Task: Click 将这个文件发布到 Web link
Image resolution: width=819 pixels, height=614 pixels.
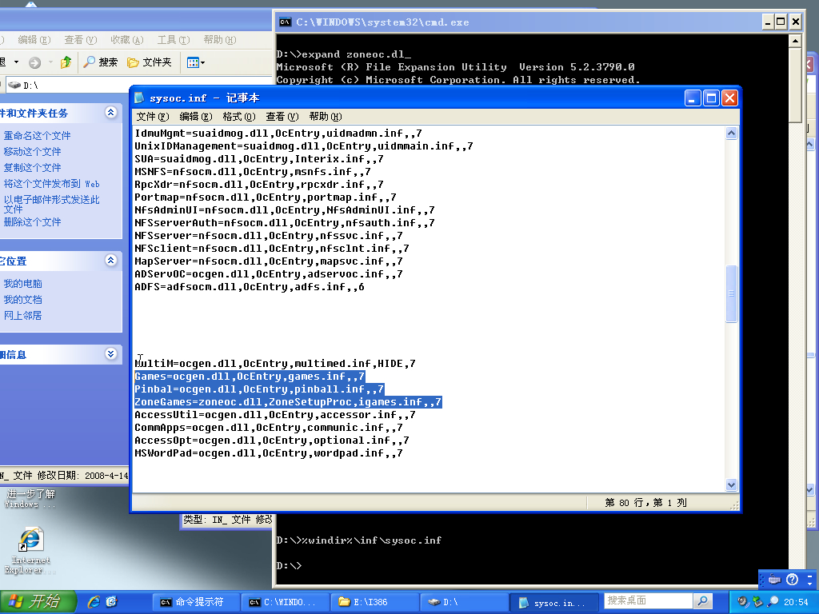Action: tap(51, 184)
